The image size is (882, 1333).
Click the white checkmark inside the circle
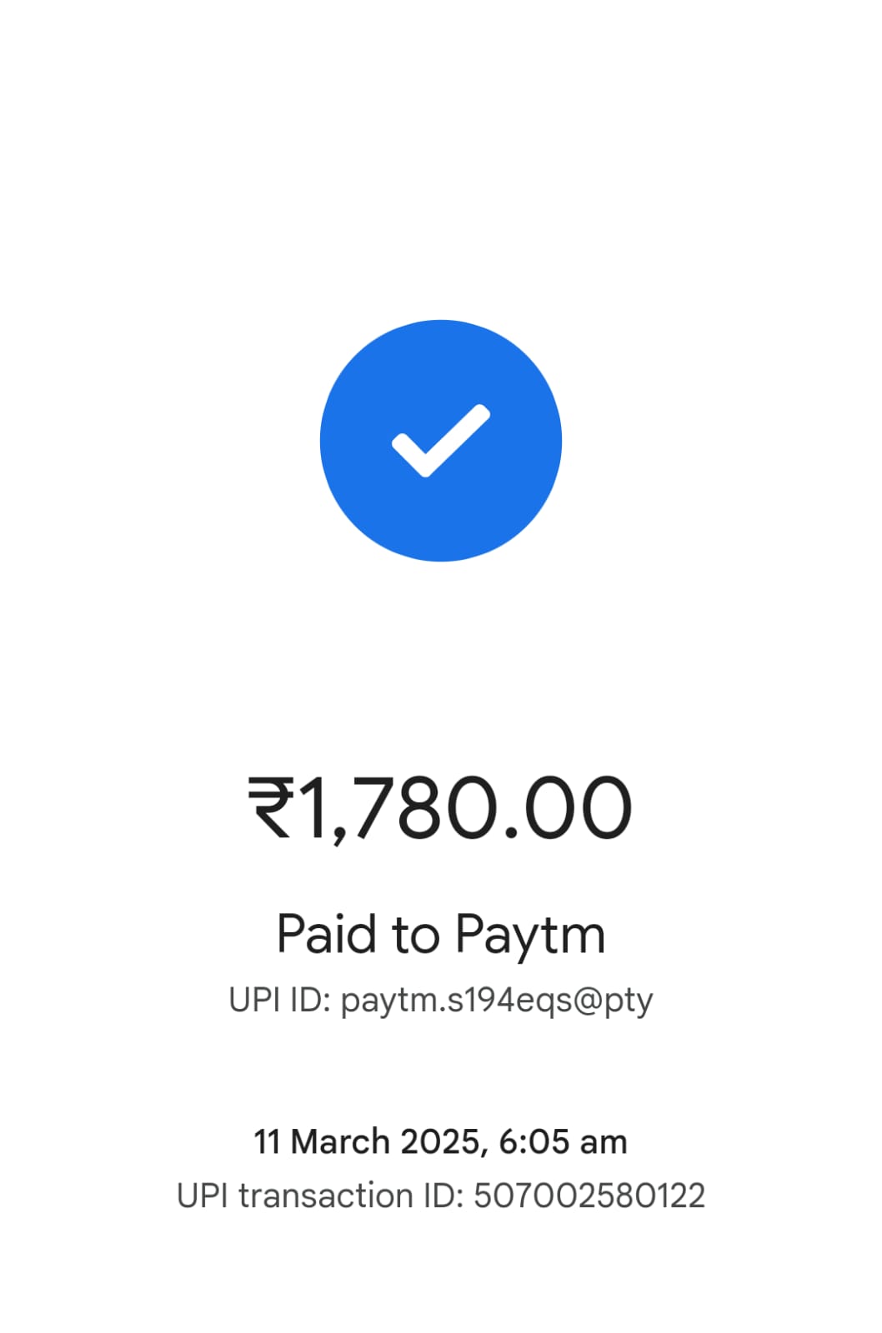click(x=441, y=441)
